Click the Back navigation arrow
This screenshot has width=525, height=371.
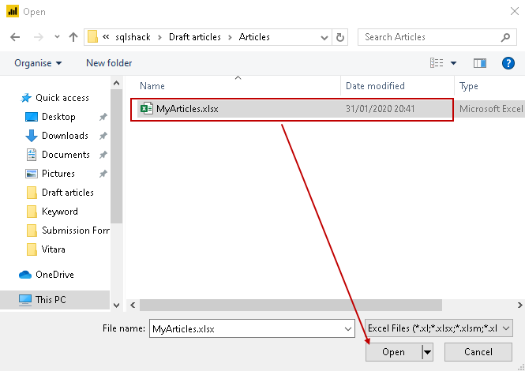tap(15, 37)
